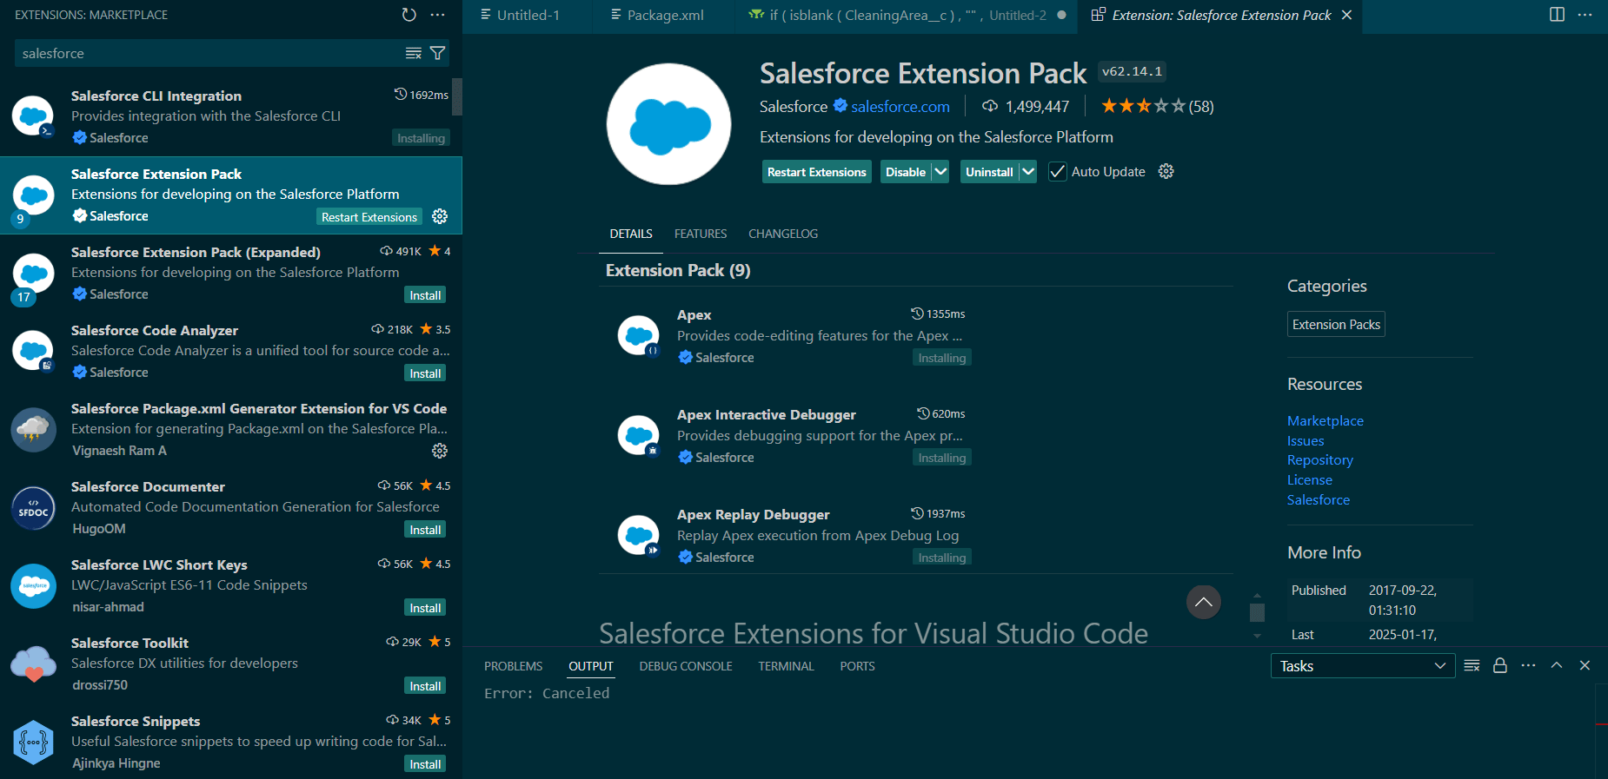Click the Uninstall button
Image resolution: width=1608 pixels, height=779 pixels.
[x=989, y=172]
